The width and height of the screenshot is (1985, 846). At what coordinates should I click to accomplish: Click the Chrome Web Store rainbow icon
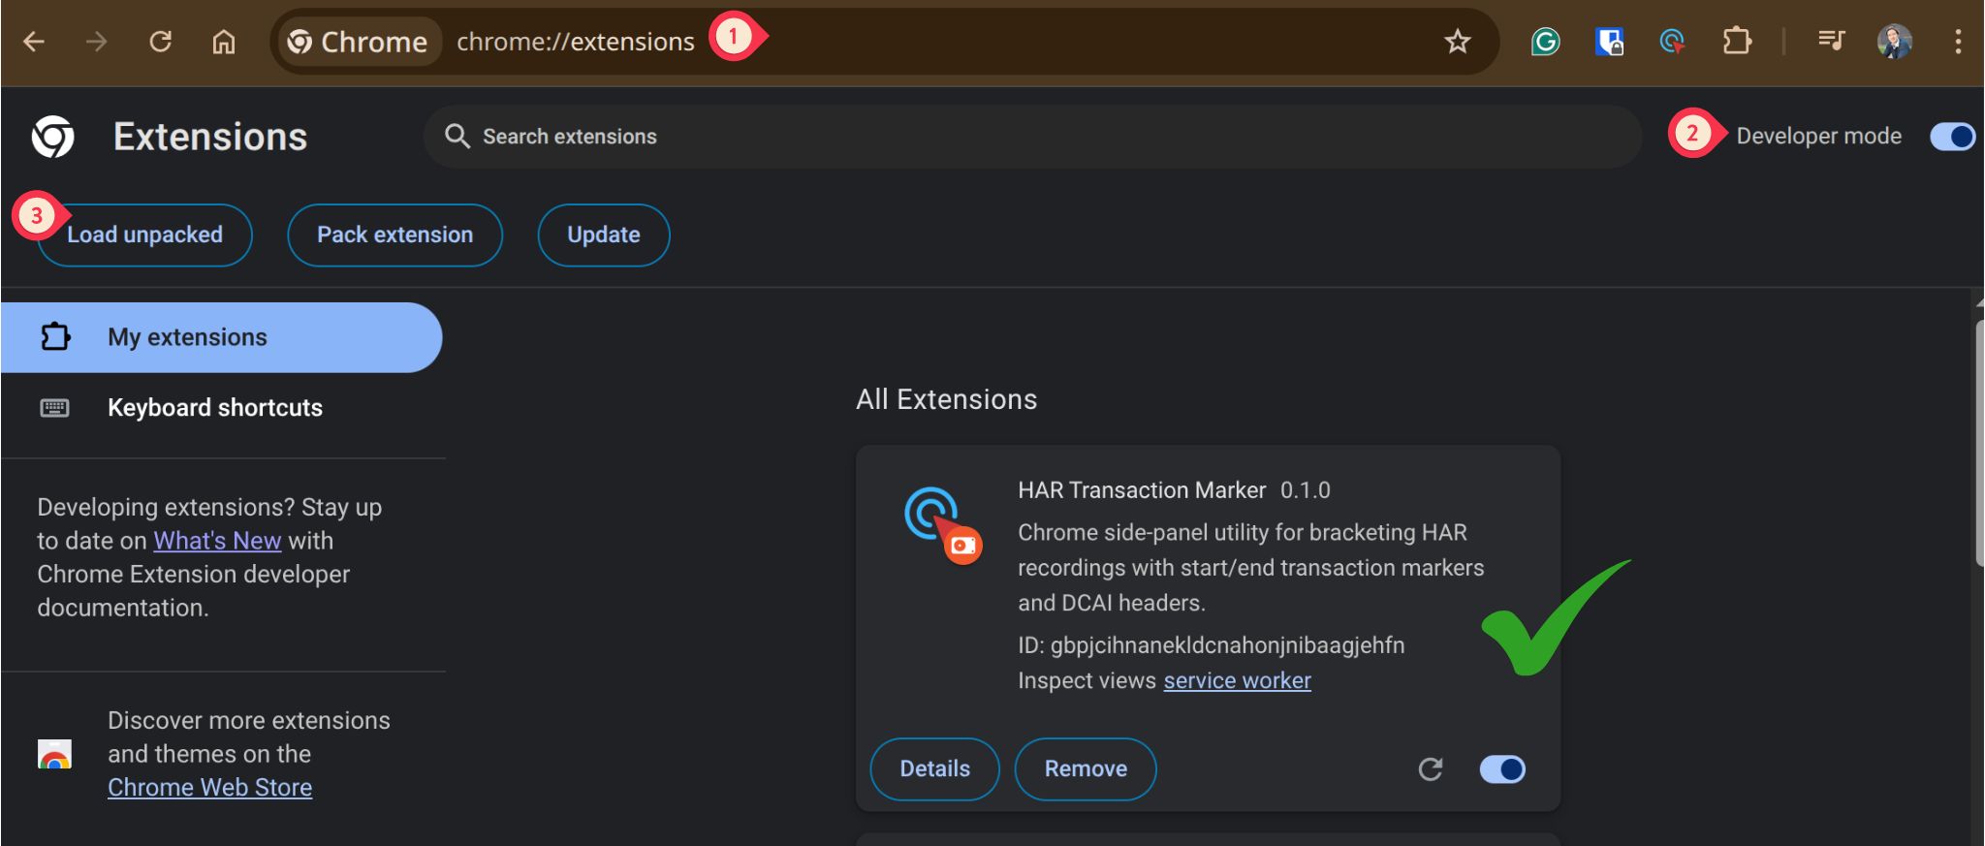(x=54, y=754)
